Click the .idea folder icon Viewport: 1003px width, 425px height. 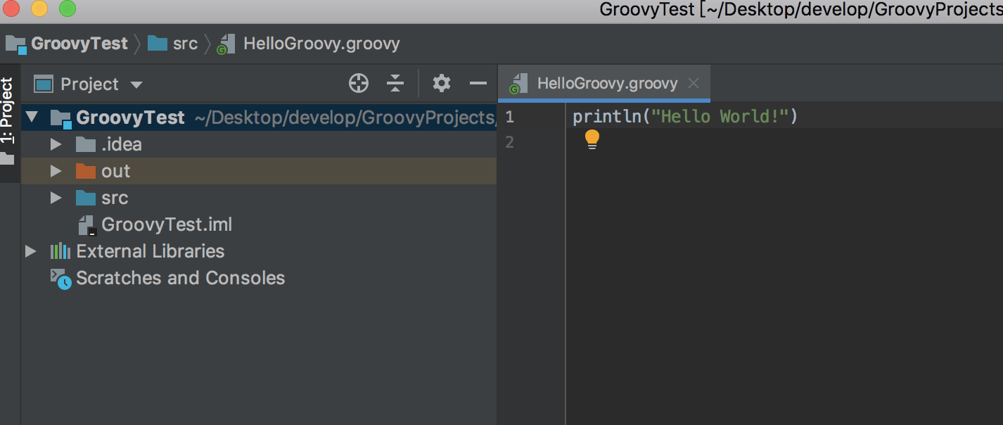coord(85,144)
